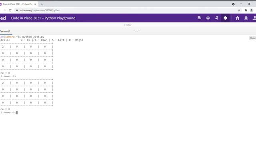
Task: Open the lessons icon in header
Action: pyautogui.click(x=208, y=18)
